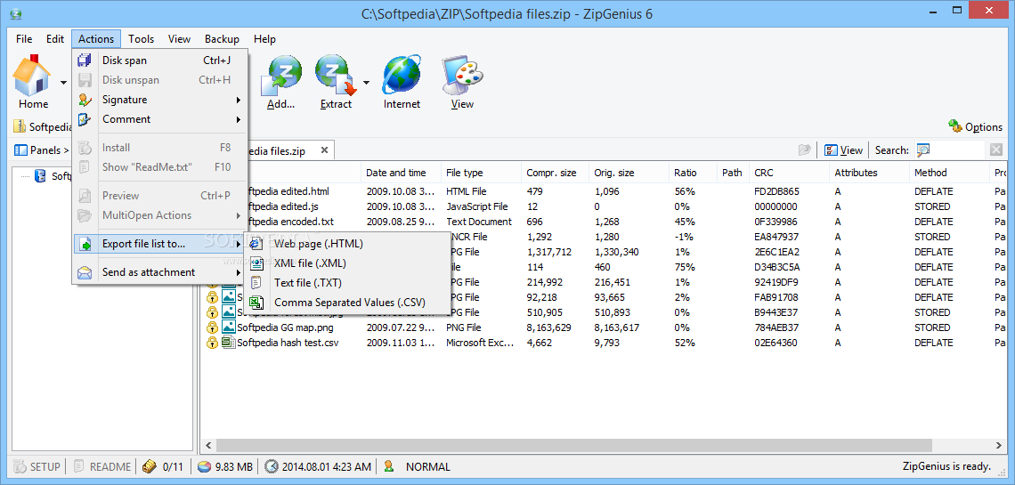Open the View menu in menu bar

point(179,39)
